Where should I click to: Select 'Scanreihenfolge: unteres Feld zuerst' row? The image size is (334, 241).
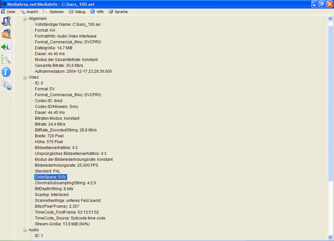[x=68, y=201]
